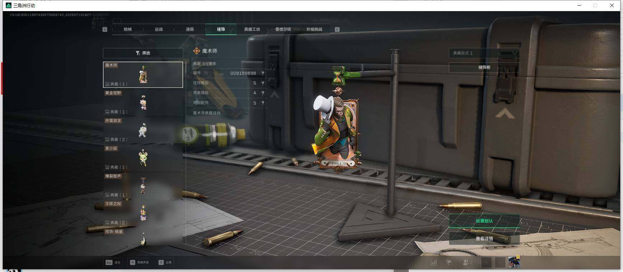Open the 道具 tab
The height and width of the screenshot is (272, 623).
pyautogui.click(x=190, y=29)
